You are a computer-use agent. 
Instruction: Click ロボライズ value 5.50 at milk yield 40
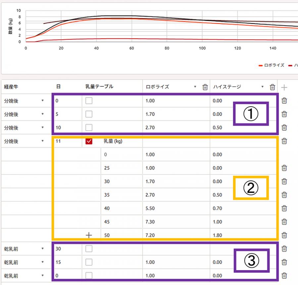150,208
